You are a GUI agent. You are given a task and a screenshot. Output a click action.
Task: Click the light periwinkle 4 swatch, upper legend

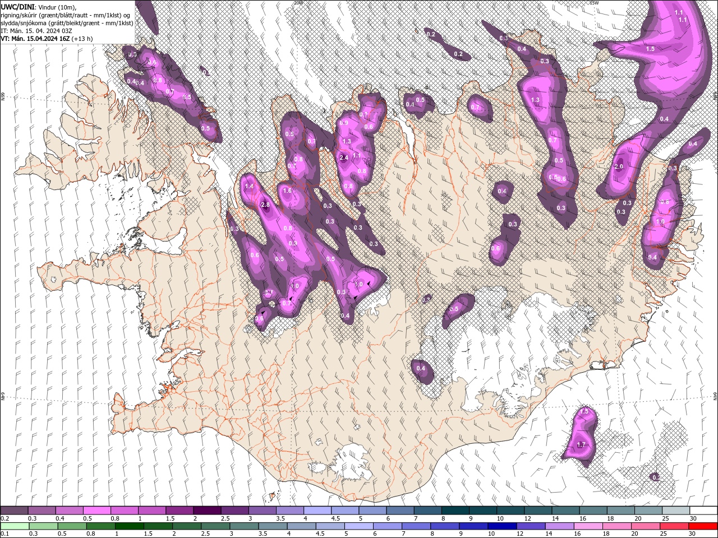(317, 511)
